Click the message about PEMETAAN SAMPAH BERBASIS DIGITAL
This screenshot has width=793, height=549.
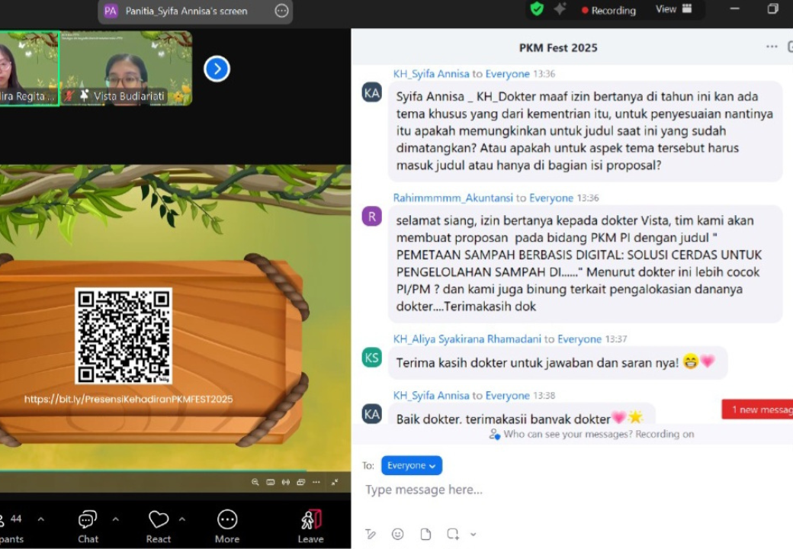tap(585, 263)
